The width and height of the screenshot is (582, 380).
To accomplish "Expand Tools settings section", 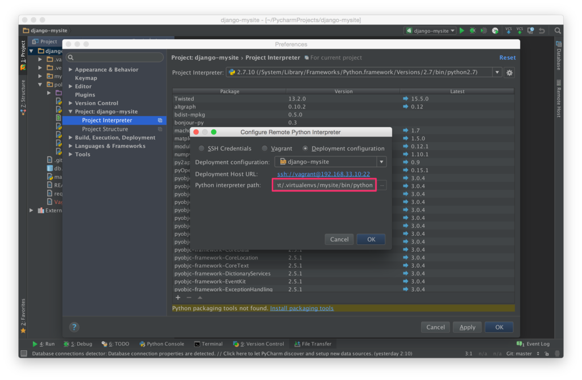I will tap(70, 154).
